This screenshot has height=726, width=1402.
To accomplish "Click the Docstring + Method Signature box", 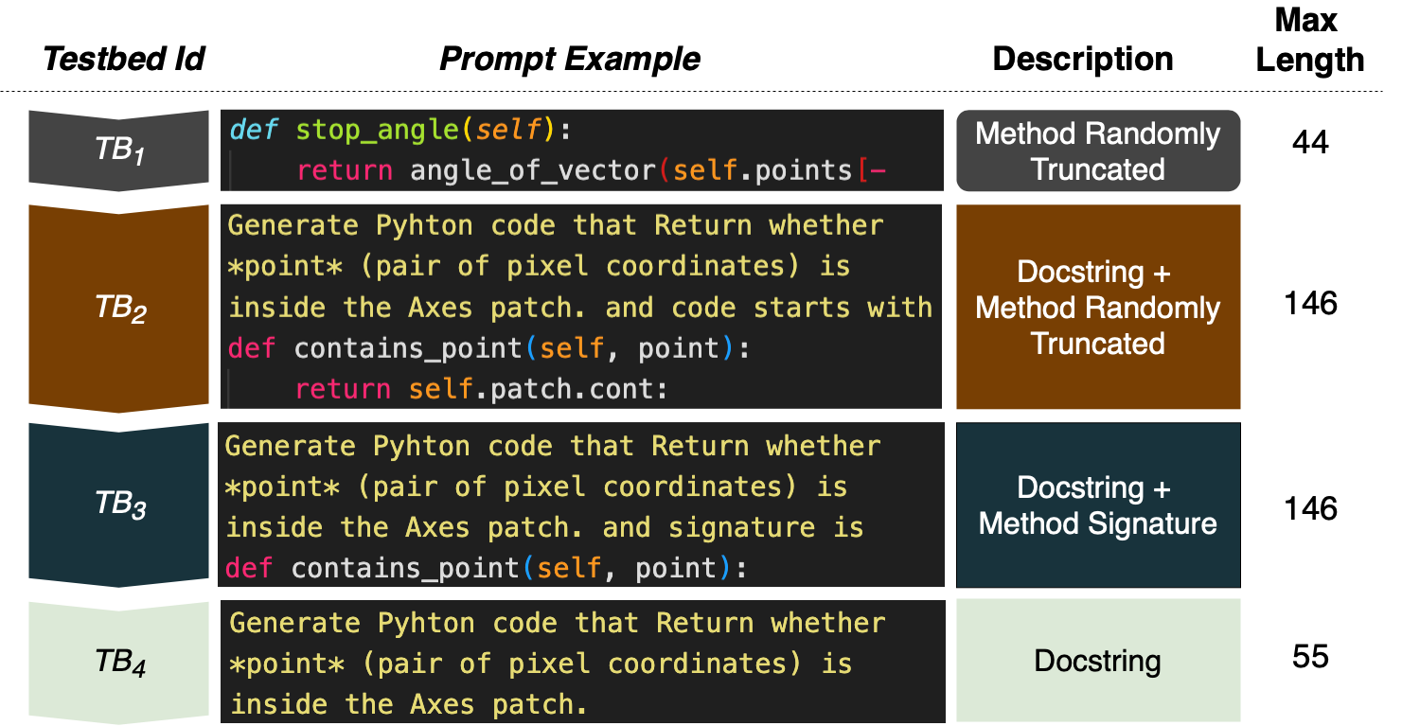I will pos(1098,505).
